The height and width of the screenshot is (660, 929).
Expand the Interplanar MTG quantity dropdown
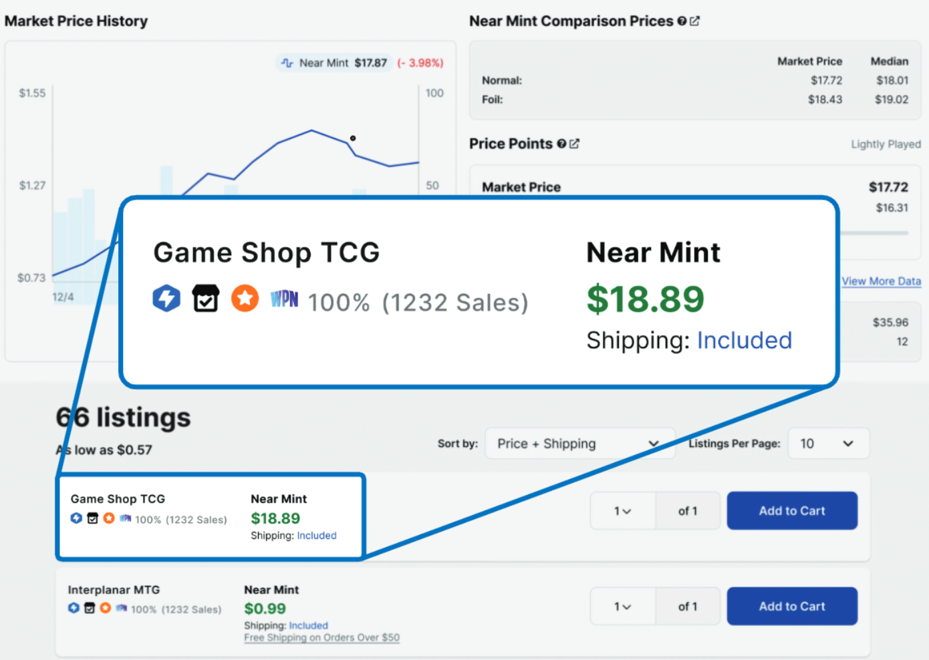pos(622,606)
